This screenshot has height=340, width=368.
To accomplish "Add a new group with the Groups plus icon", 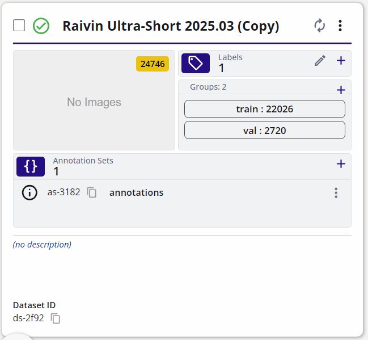I will [x=341, y=90].
